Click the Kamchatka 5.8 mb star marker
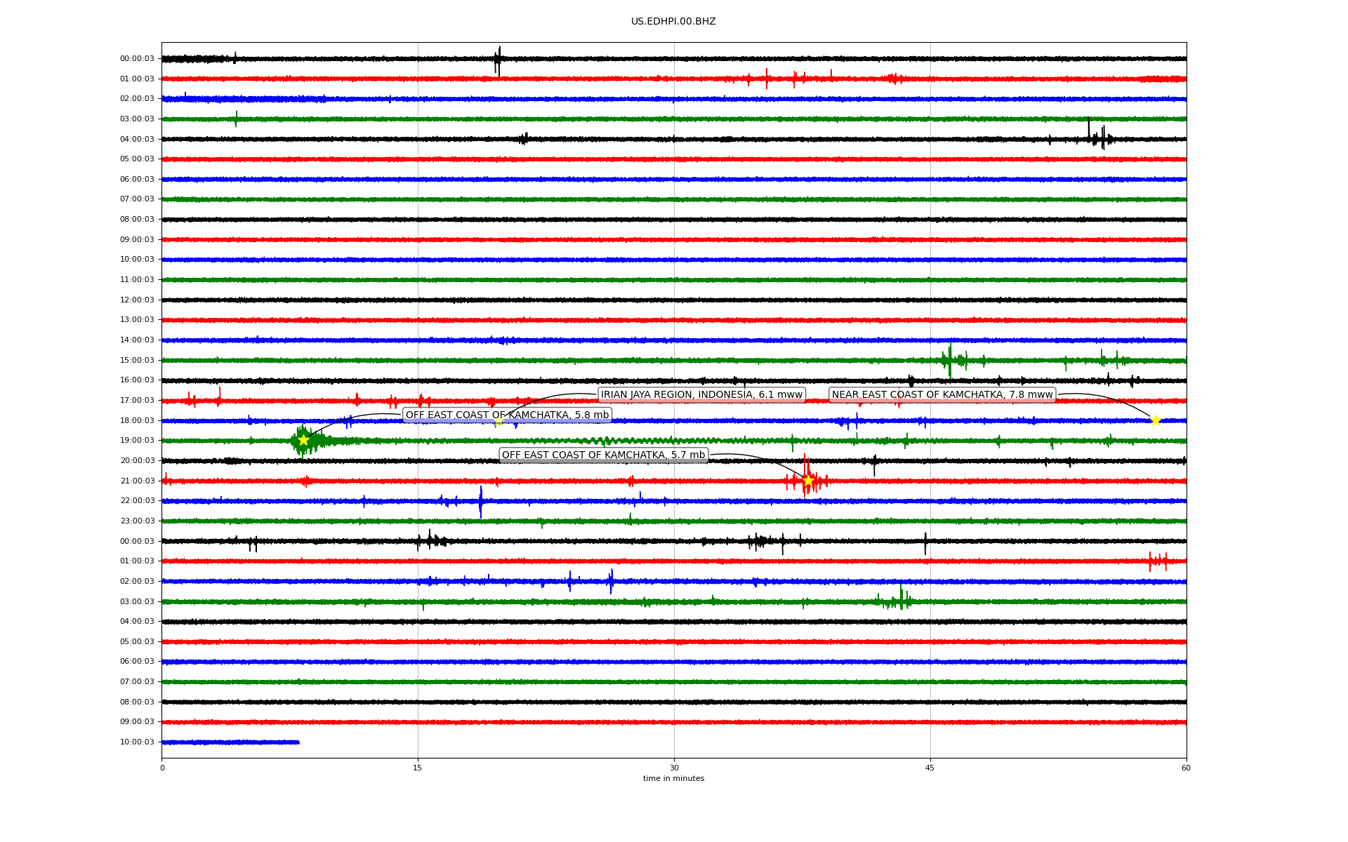 [x=303, y=440]
